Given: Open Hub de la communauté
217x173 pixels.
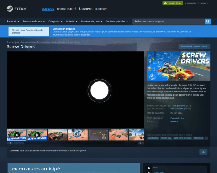Looking at the screenshot, I should click(x=194, y=46).
